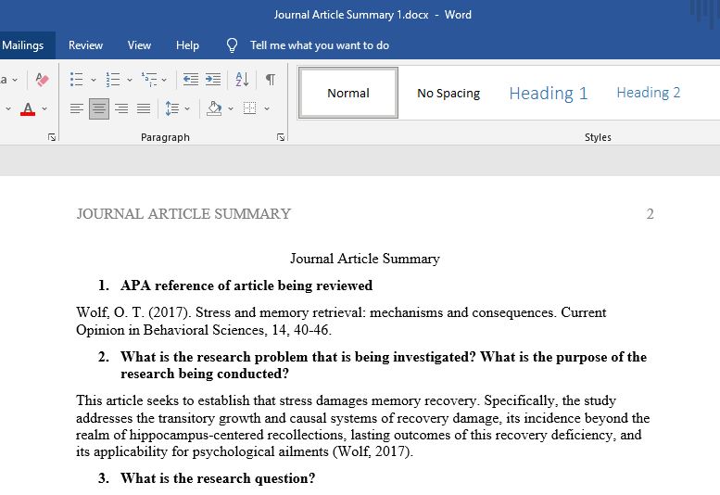
Task: Open the font color dropdown arrow
Action: point(44,108)
